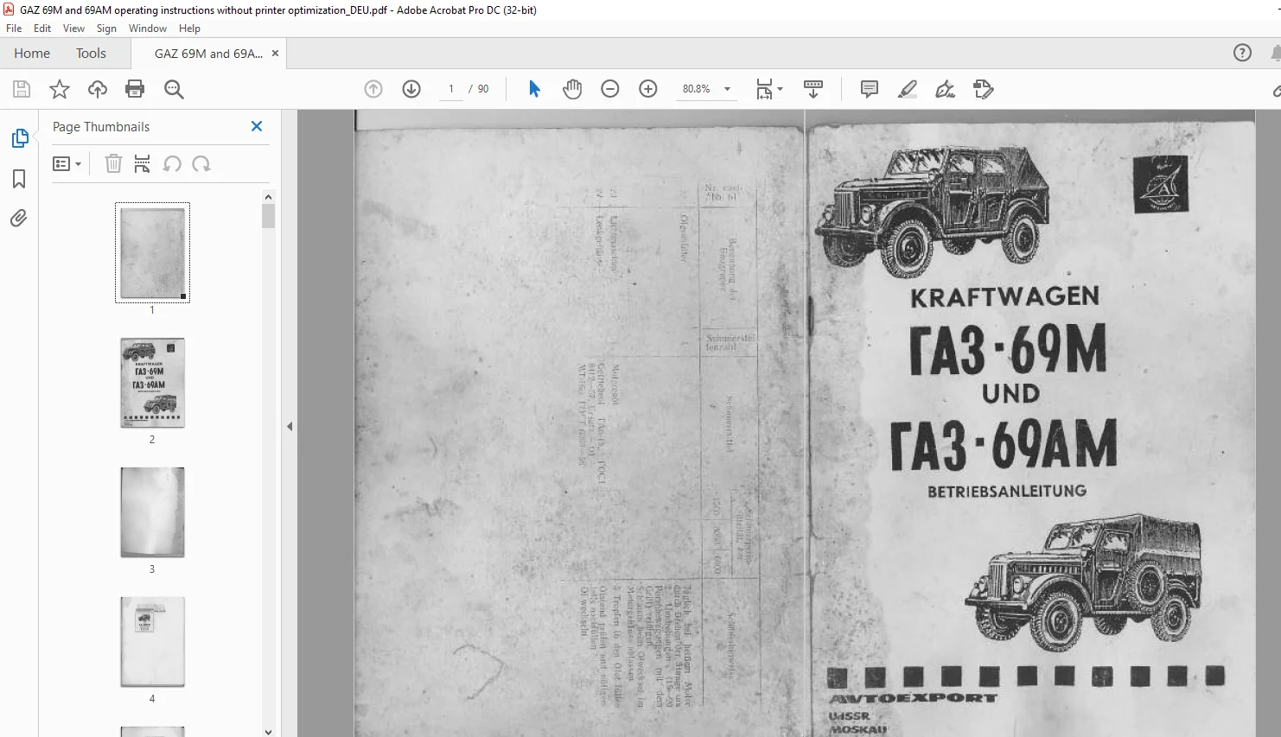Click the page number input field
Screen dimensions: 1281x737
tap(451, 89)
